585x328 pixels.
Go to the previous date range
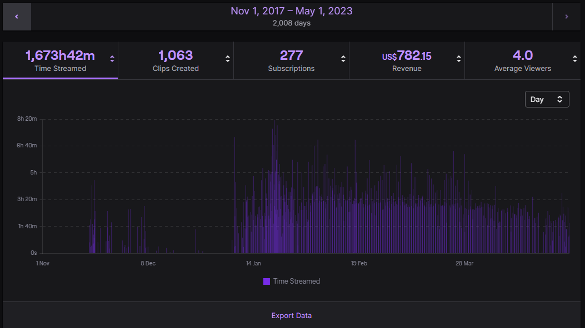coord(17,17)
